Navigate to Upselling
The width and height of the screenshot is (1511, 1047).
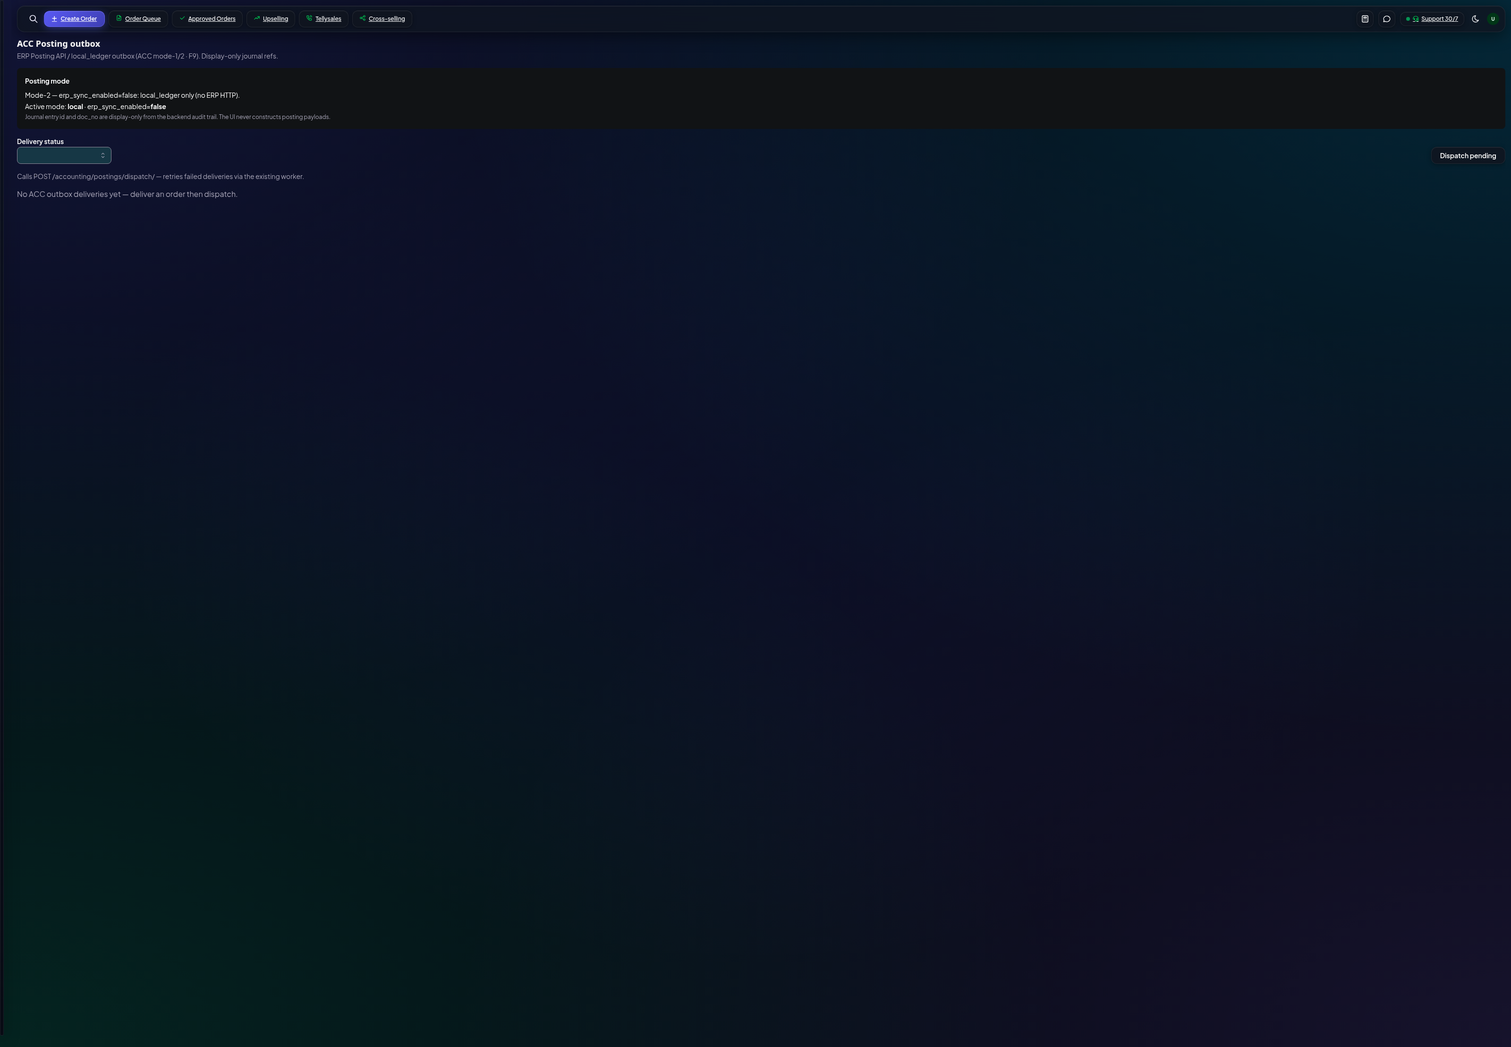271,19
